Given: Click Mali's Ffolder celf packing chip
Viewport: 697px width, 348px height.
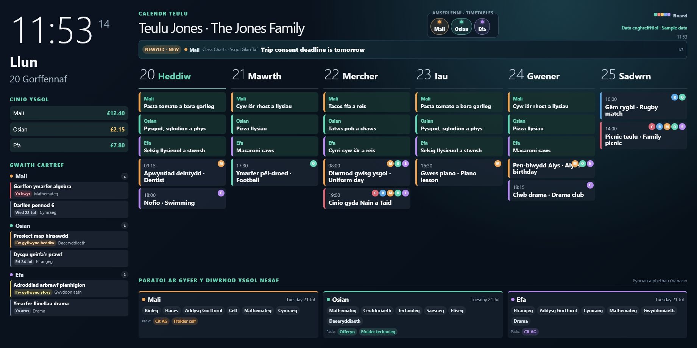Looking at the screenshot, I should coord(185,321).
